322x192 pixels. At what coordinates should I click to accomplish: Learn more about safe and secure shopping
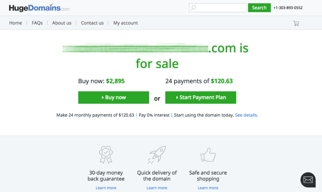208,188
